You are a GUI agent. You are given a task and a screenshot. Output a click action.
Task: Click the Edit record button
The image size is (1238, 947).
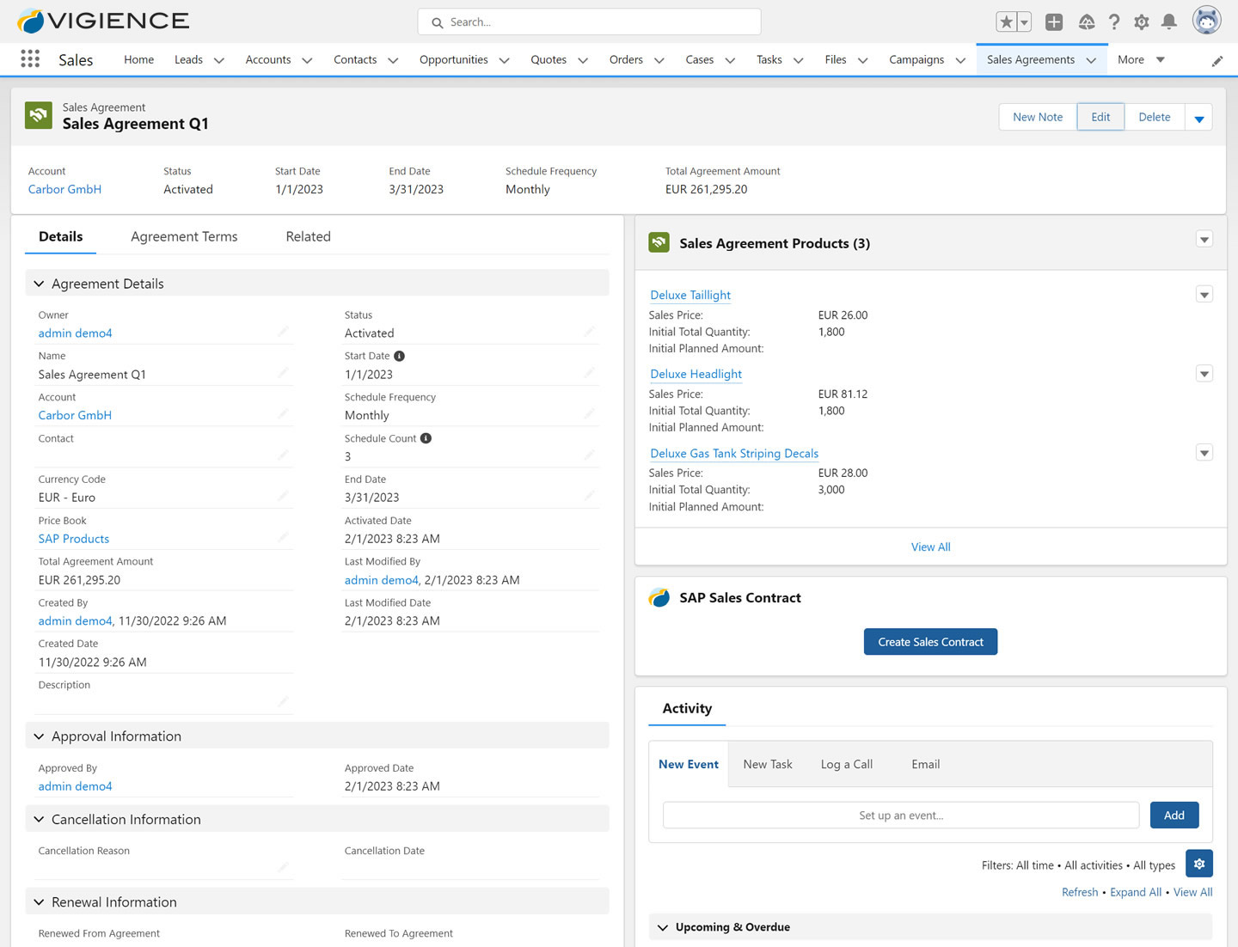pos(1100,117)
